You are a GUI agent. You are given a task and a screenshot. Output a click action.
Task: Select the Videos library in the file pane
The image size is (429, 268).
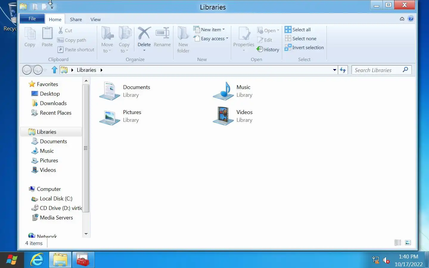(232, 116)
